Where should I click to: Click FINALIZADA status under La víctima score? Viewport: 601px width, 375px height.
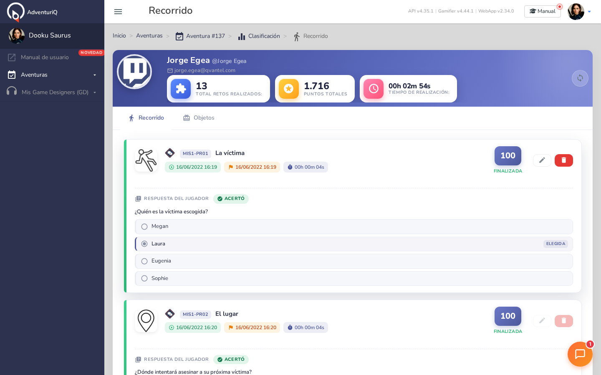pos(508,171)
